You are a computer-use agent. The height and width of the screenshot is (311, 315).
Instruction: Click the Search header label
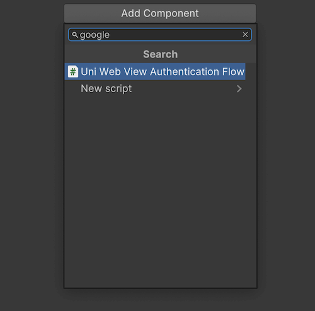tap(160, 54)
